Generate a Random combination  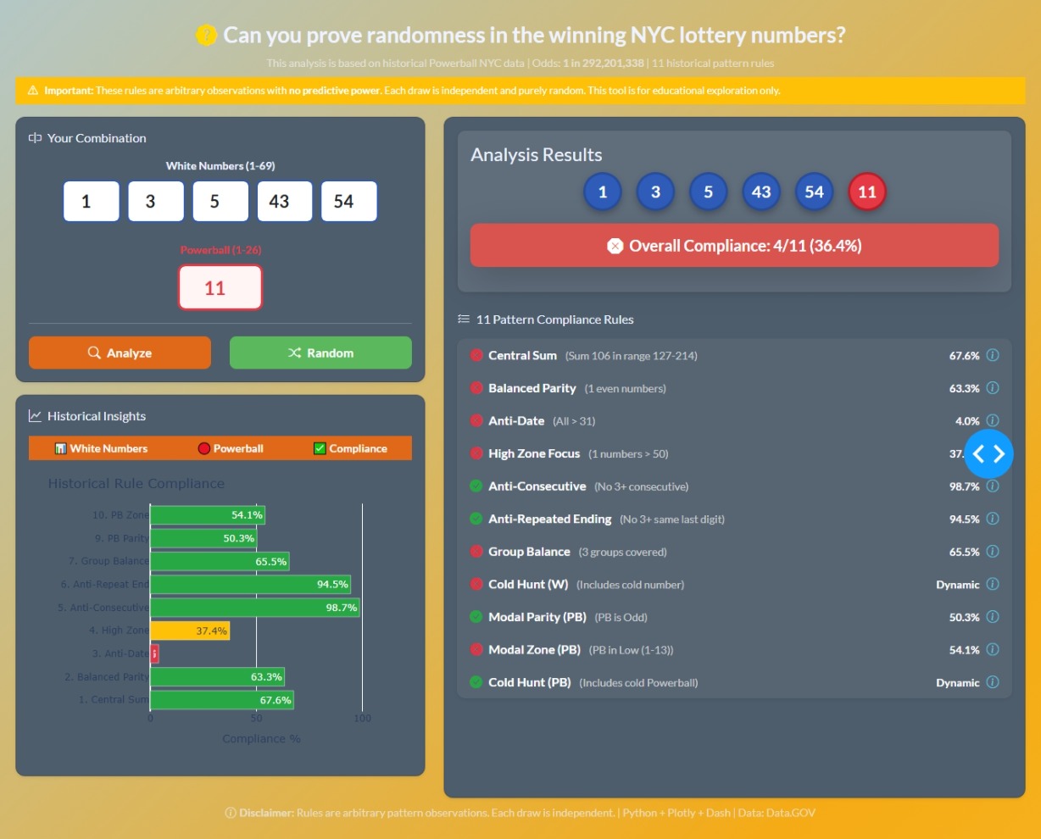click(320, 353)
